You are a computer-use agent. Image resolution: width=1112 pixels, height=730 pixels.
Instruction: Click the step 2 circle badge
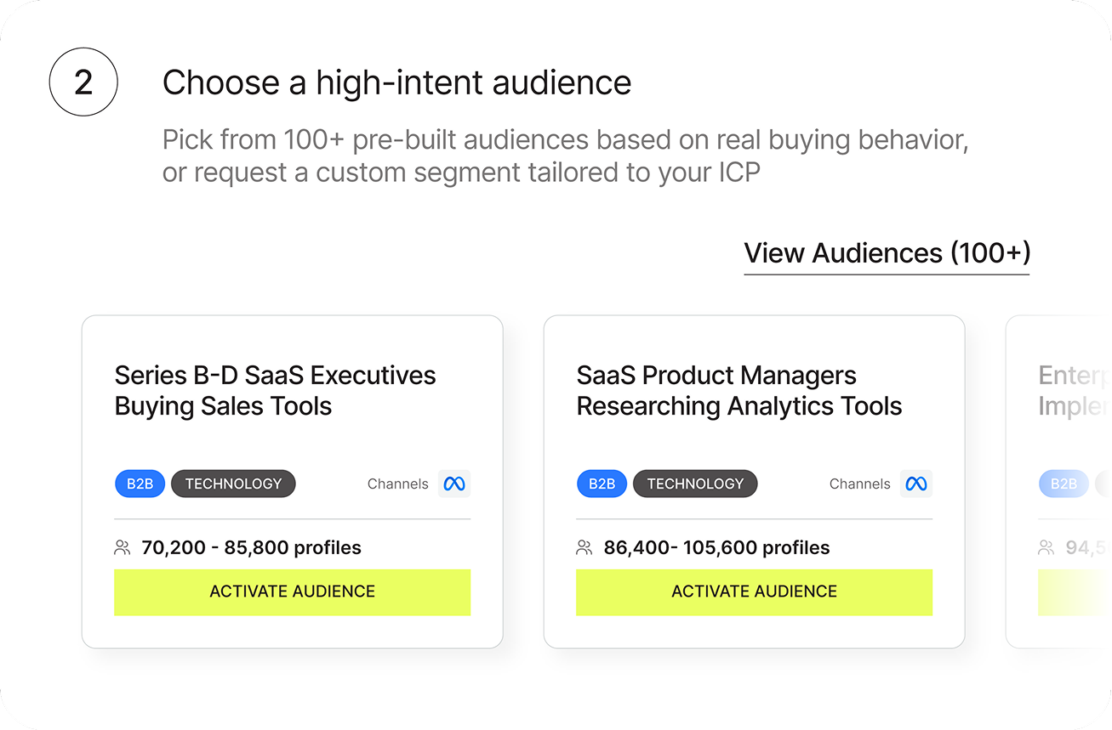click(83, 82)
